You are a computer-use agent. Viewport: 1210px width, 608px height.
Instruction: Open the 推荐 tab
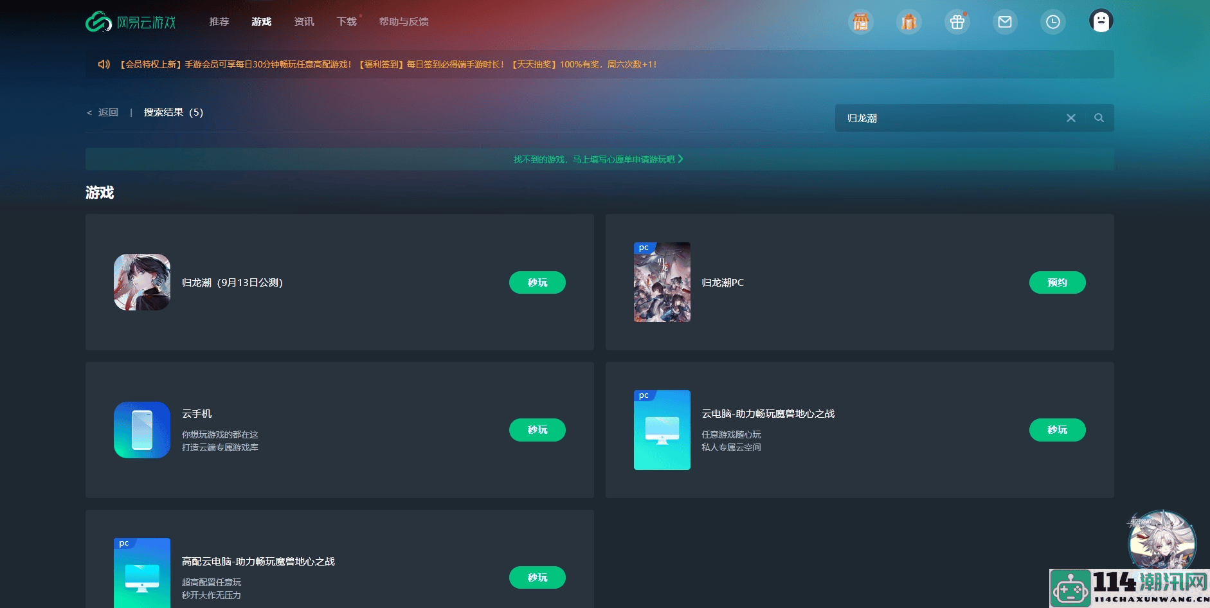point(219,22)
